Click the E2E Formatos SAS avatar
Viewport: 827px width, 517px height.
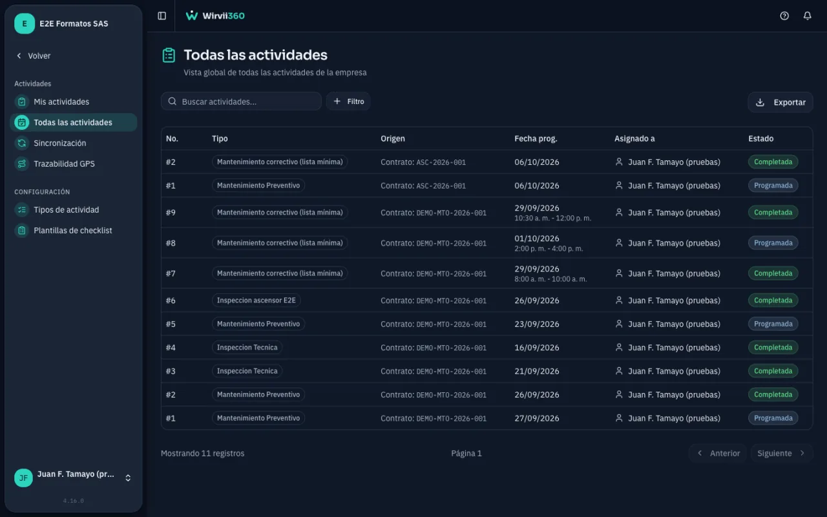[25, 24]
